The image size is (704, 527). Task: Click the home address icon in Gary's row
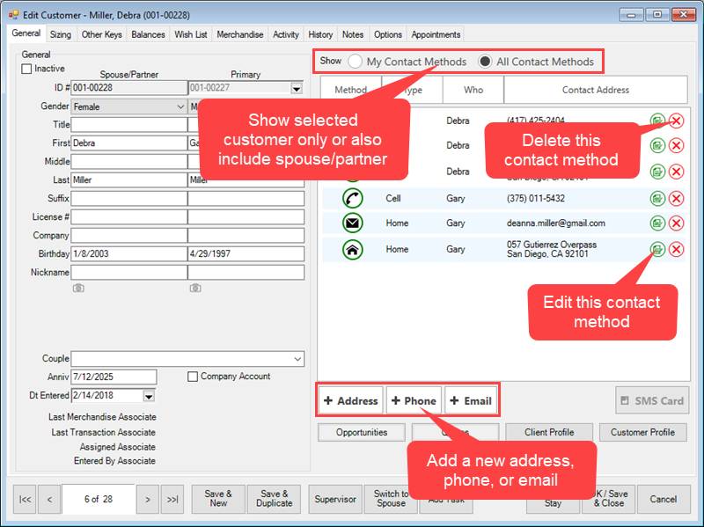point(353,250)
